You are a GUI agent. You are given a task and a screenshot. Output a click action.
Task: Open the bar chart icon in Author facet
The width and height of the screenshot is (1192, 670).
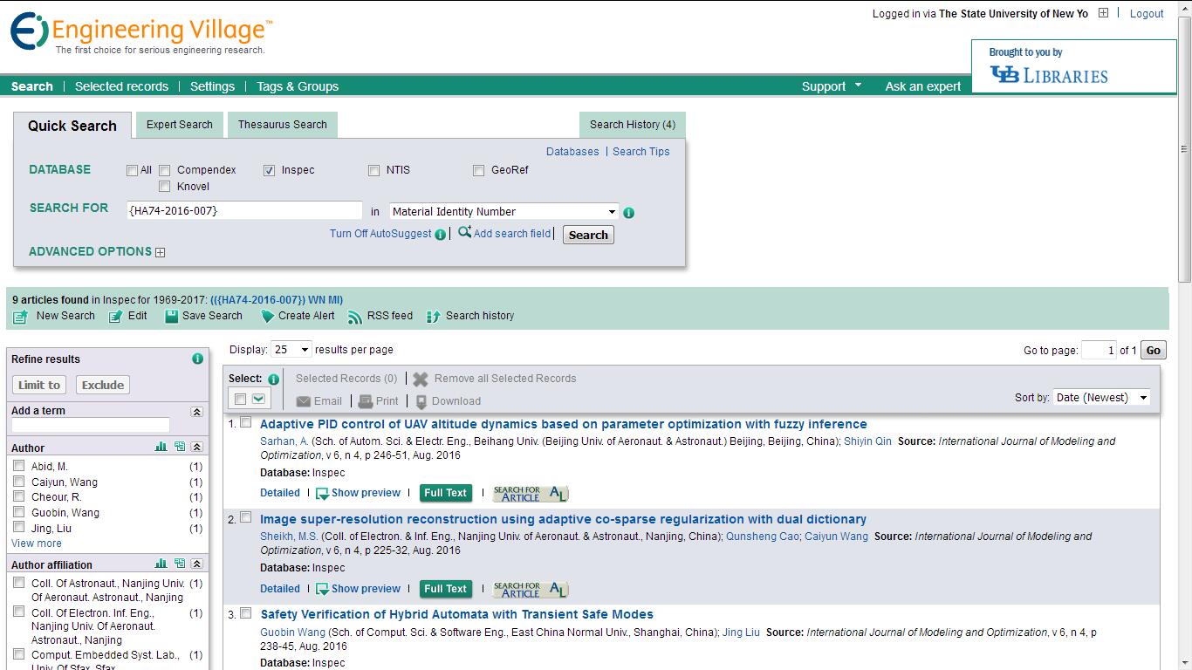161,447
